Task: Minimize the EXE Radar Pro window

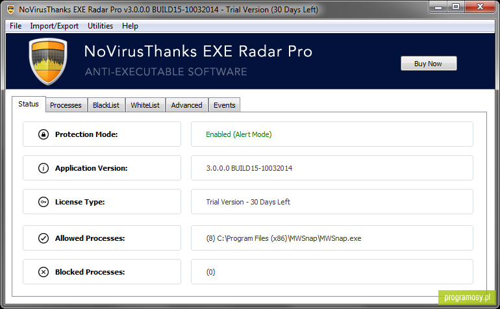Action: click(x=438, y=7)
